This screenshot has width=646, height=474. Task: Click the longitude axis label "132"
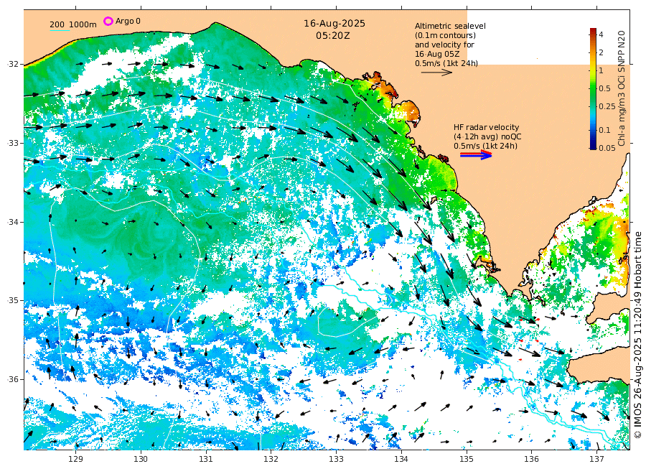(x=271, y=458)
